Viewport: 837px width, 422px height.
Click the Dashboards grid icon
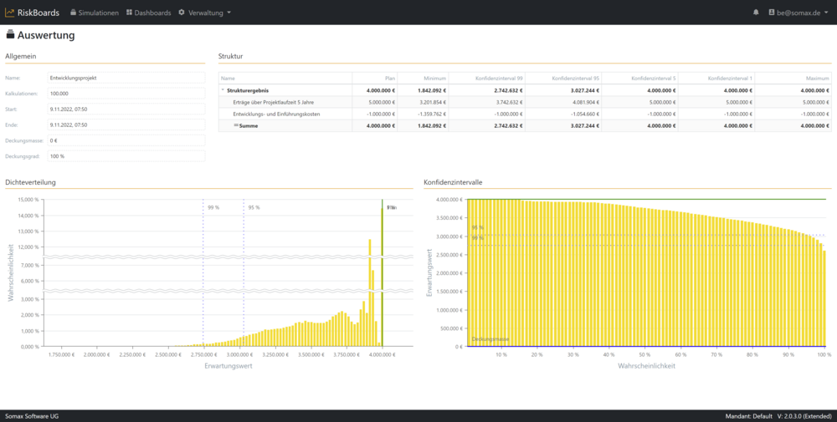coord(130,13)
